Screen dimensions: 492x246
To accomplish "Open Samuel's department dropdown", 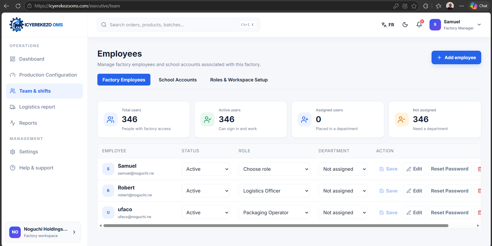I will pos(343,169).
